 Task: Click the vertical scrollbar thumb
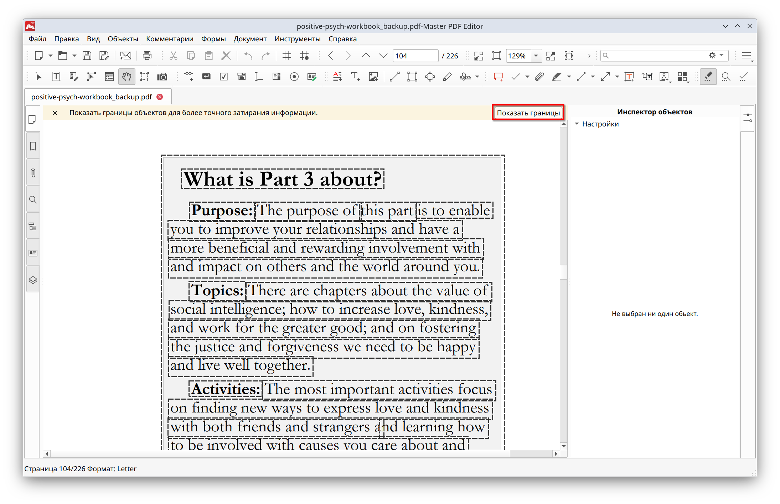[x=563, y=272]
